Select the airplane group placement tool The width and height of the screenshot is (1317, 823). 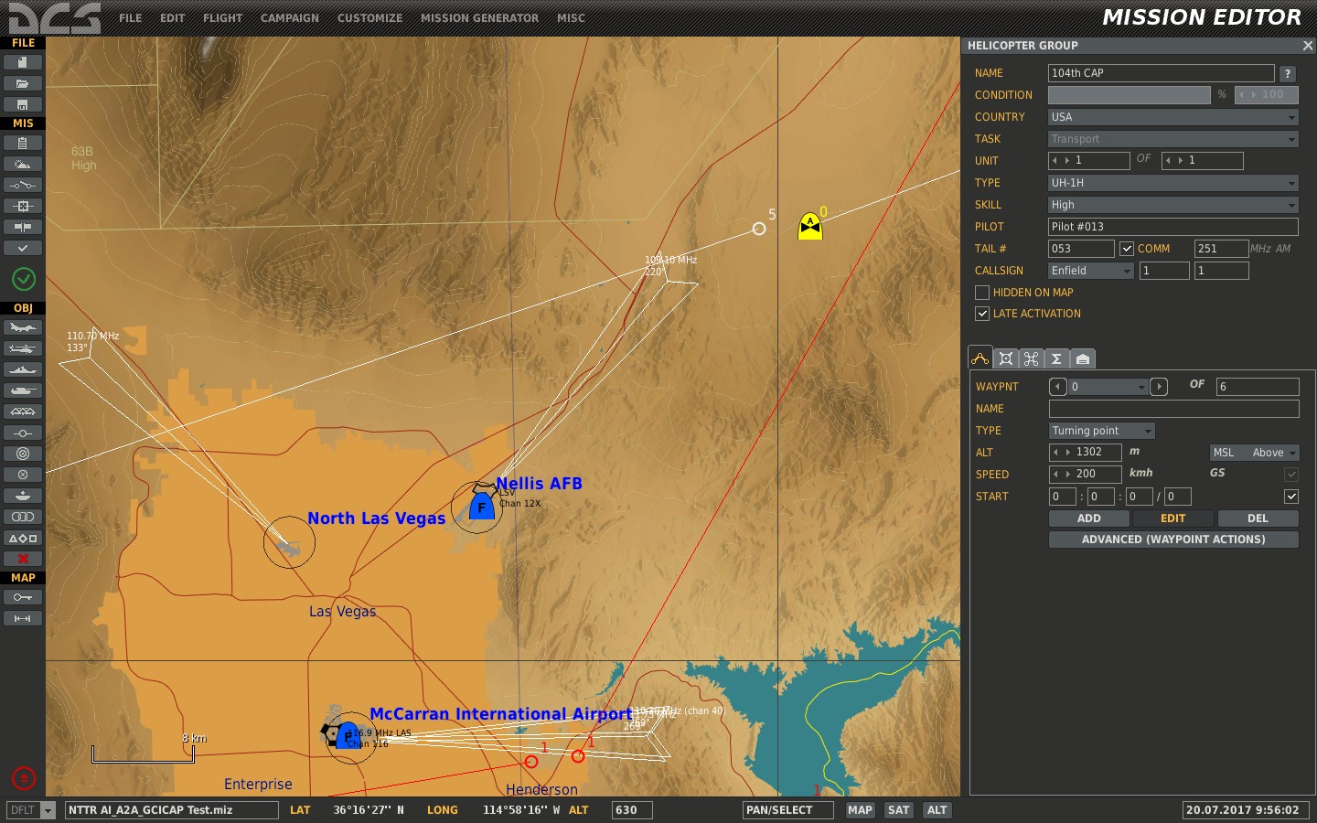pyautogui.click(x=23, y=327)
